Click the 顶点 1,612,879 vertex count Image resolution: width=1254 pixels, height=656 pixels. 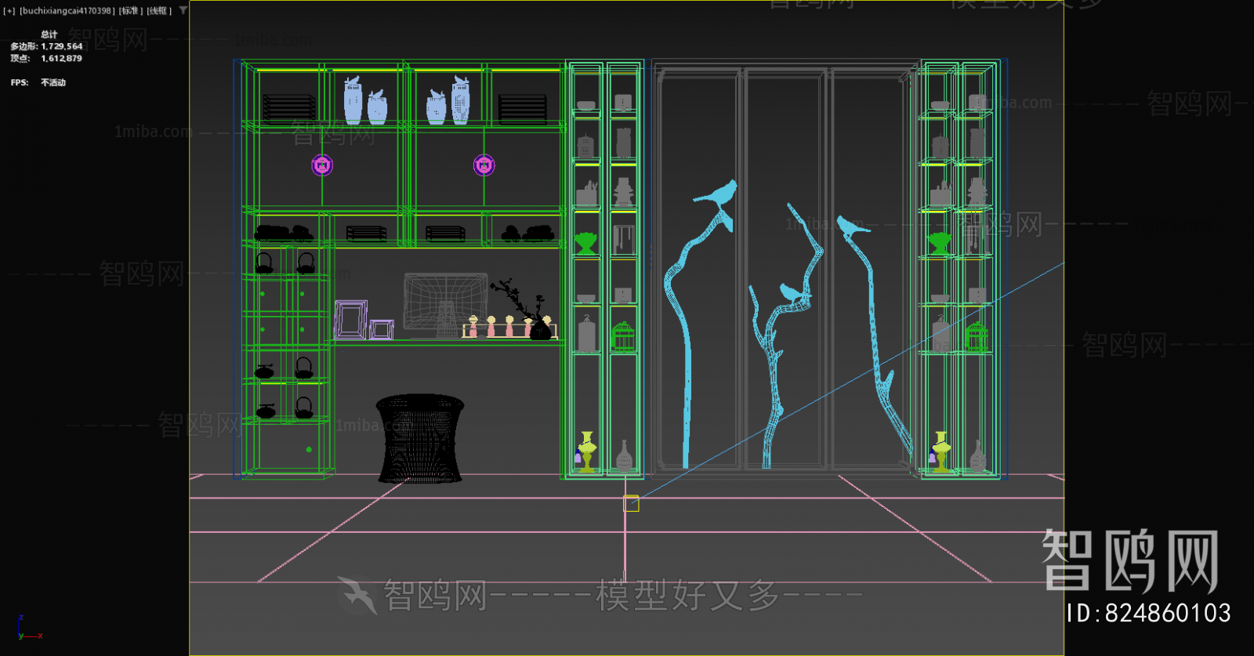tap(46, 59)
